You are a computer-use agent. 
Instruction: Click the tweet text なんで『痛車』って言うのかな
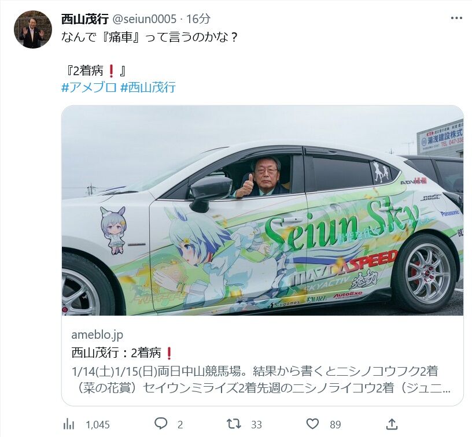[x=150, y=38]
